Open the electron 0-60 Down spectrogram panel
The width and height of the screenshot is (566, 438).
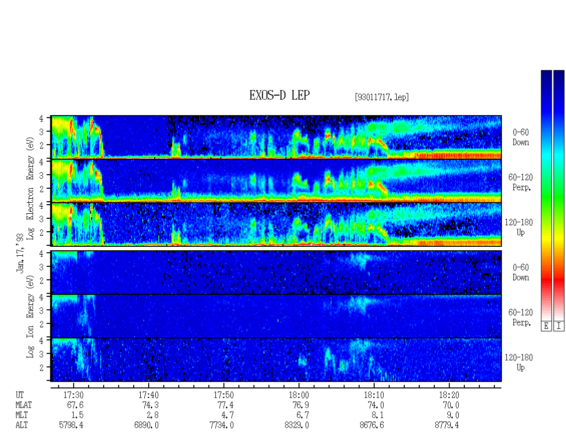276,137
